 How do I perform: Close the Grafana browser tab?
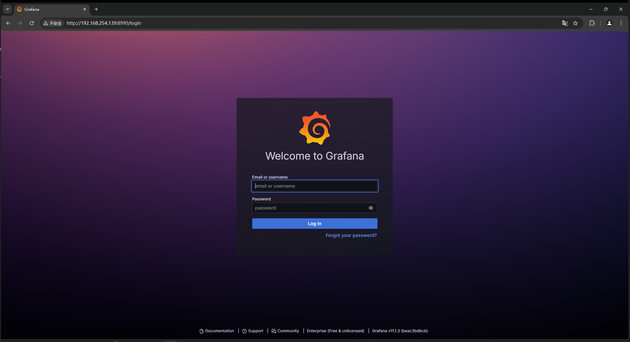(x=85, y=9)
